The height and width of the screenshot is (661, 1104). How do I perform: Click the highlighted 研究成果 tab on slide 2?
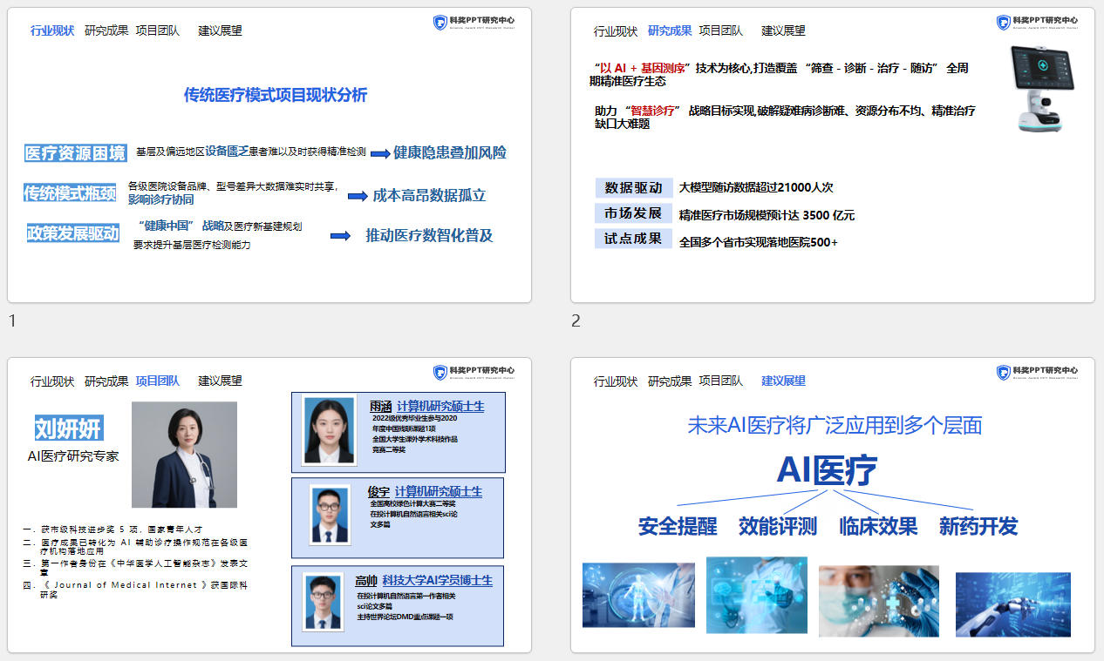(670, 30)
